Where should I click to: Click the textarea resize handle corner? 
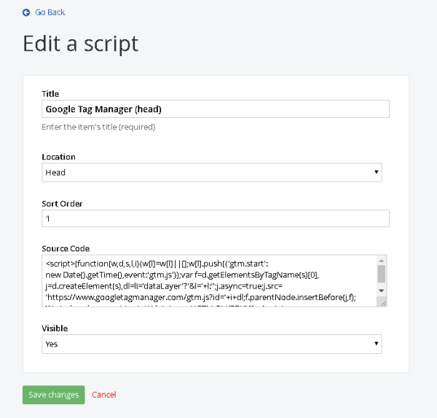point(383,304)
